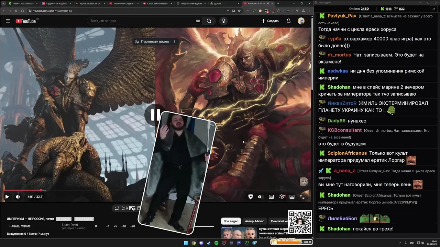
Task: Open the Chrome extensions puzzle icon
Action: tap(279, 11)
